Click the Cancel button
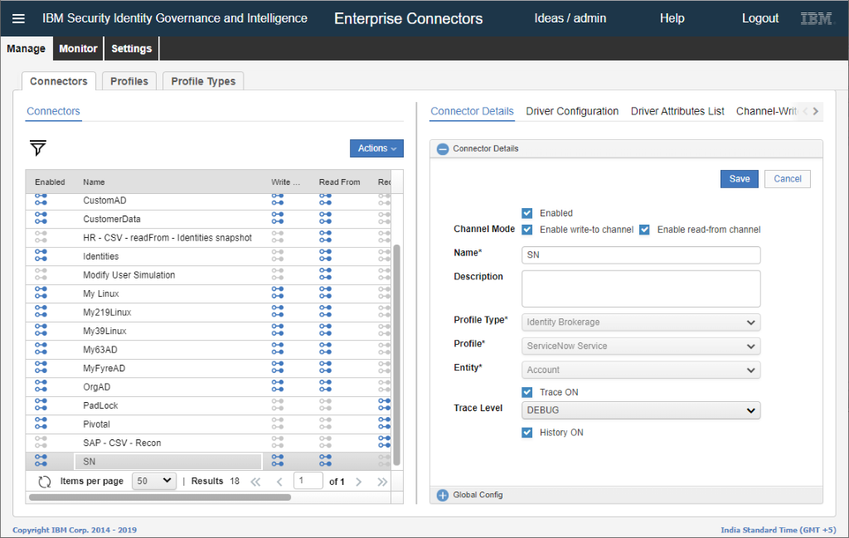 click(x=788, y=179)
